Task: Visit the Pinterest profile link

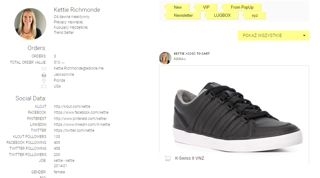Action: tap(80, 119)
